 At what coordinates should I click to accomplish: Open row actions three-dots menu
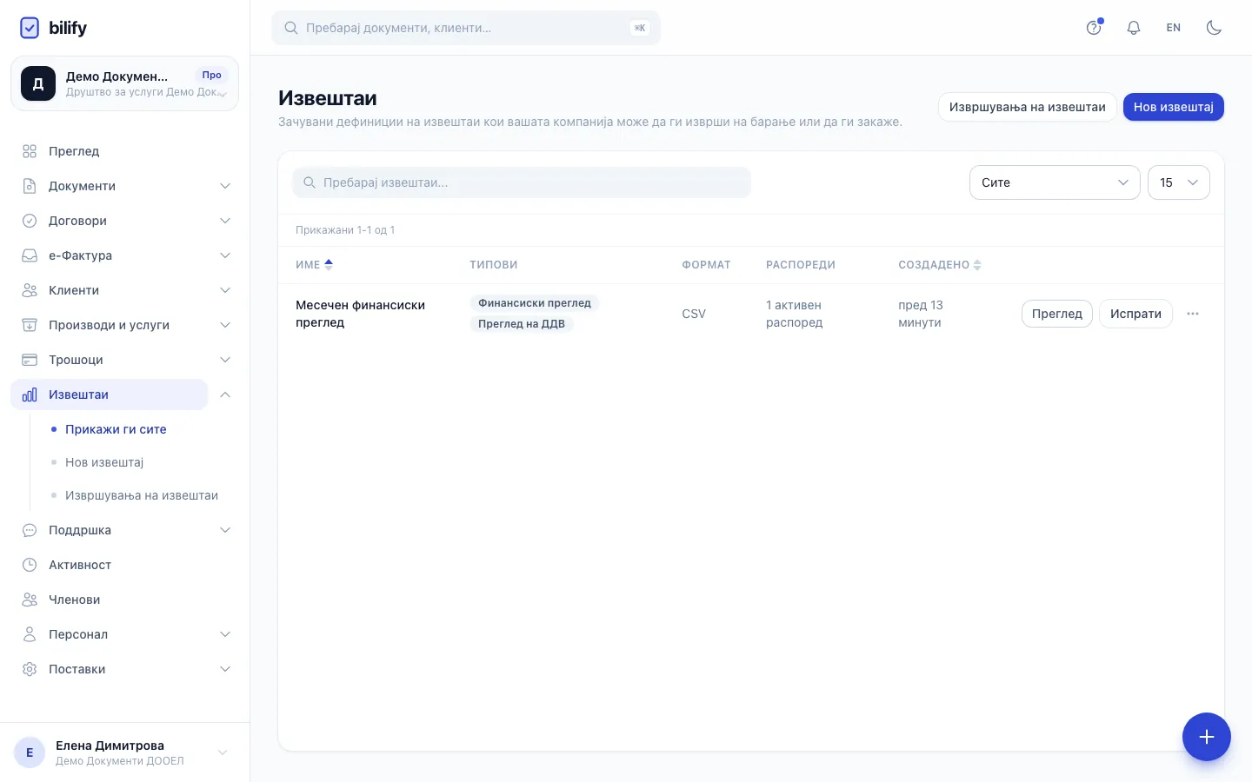coord(1193,314)
